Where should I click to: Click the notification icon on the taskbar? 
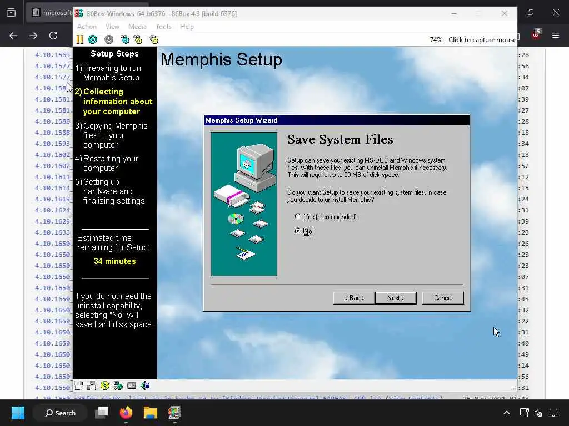pyautogui.click(x=553, y=413)
